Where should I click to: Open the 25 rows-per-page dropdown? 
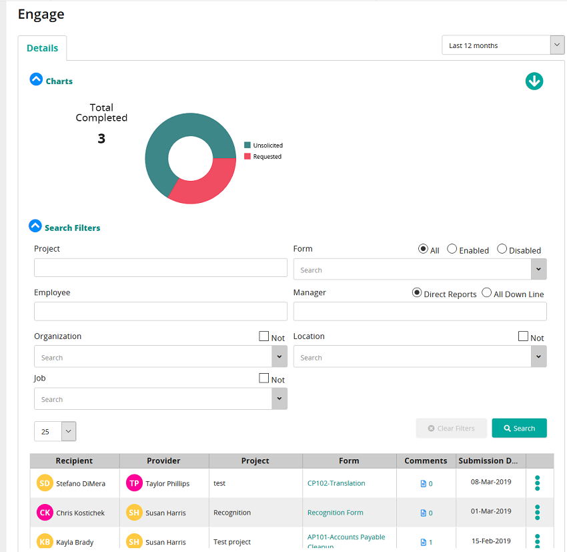(x=55, y=431)
